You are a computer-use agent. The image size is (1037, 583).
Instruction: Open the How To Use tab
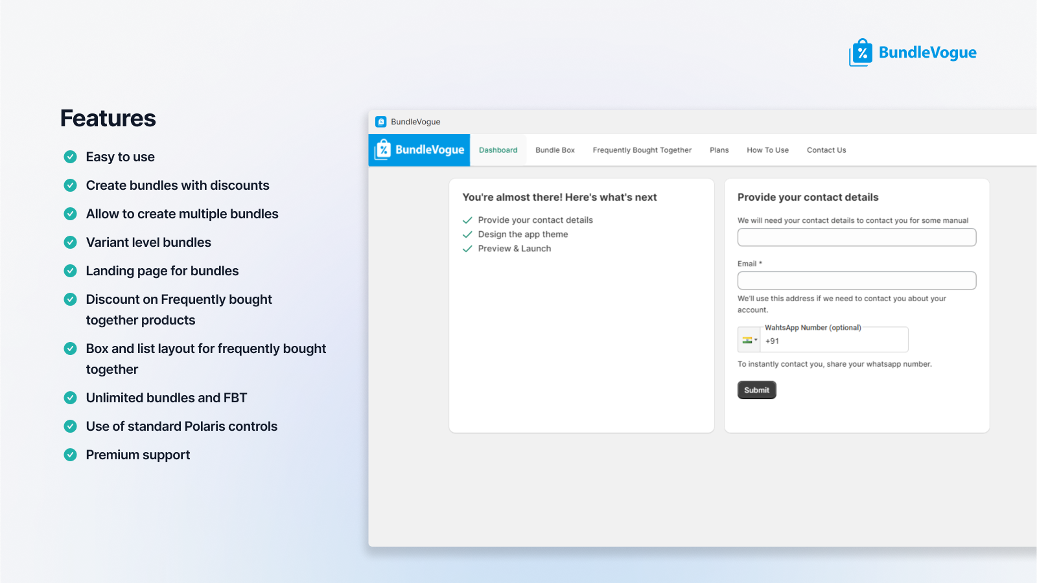(768, 150)
